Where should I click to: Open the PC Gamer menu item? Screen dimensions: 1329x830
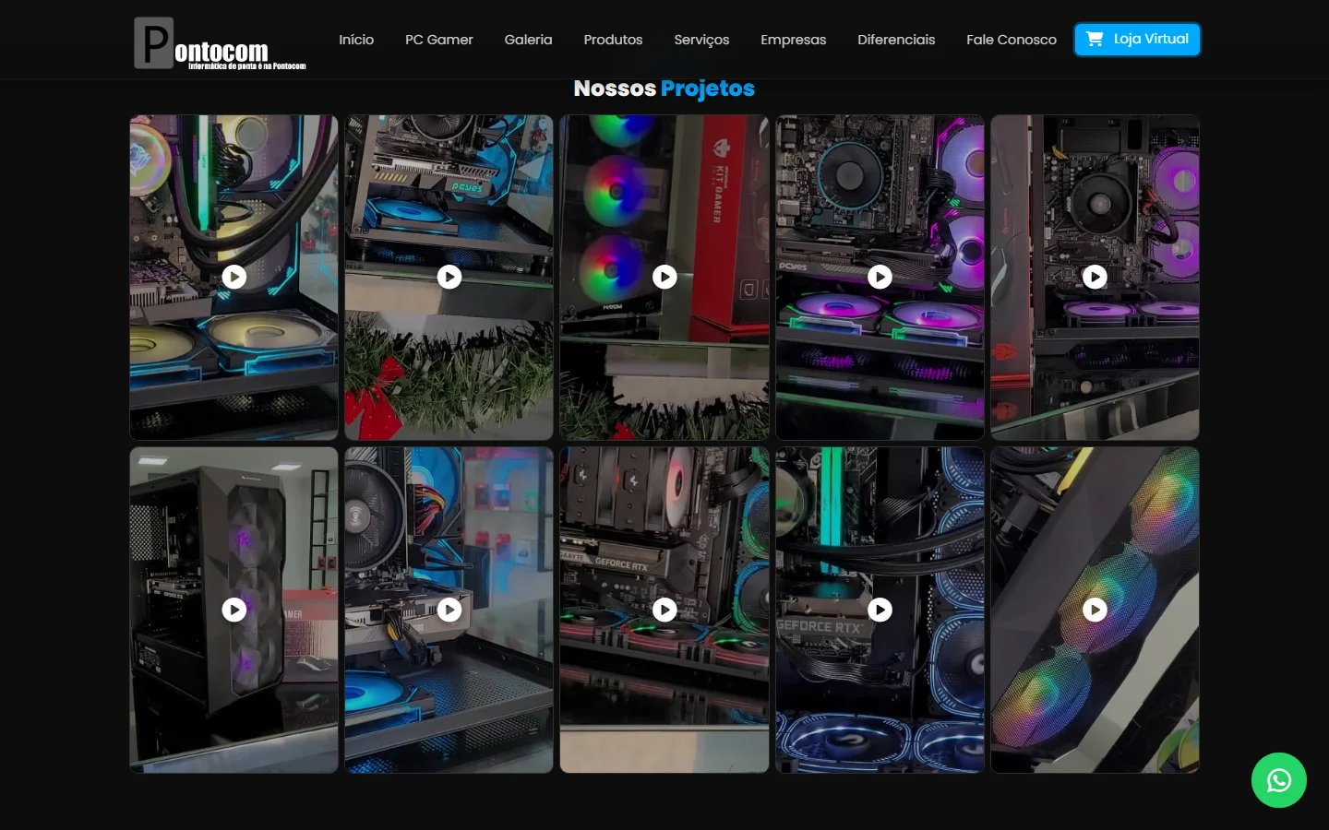[439, 40]
